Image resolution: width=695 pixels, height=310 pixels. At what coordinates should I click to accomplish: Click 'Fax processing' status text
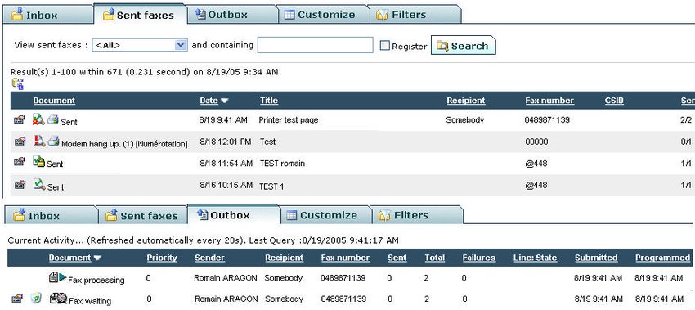tap(96, 281)
